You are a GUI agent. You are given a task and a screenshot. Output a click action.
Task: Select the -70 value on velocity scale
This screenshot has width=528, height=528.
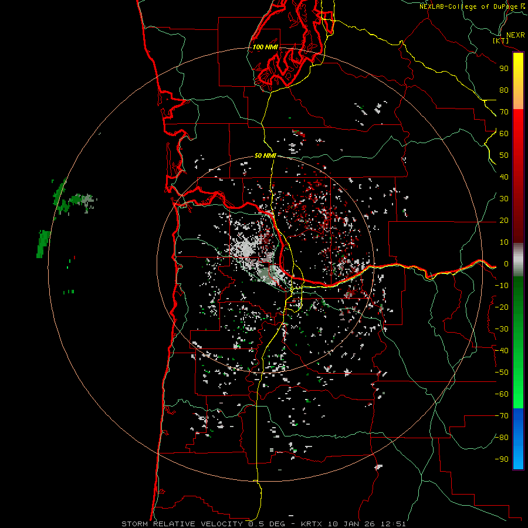[x=502, y=416]
